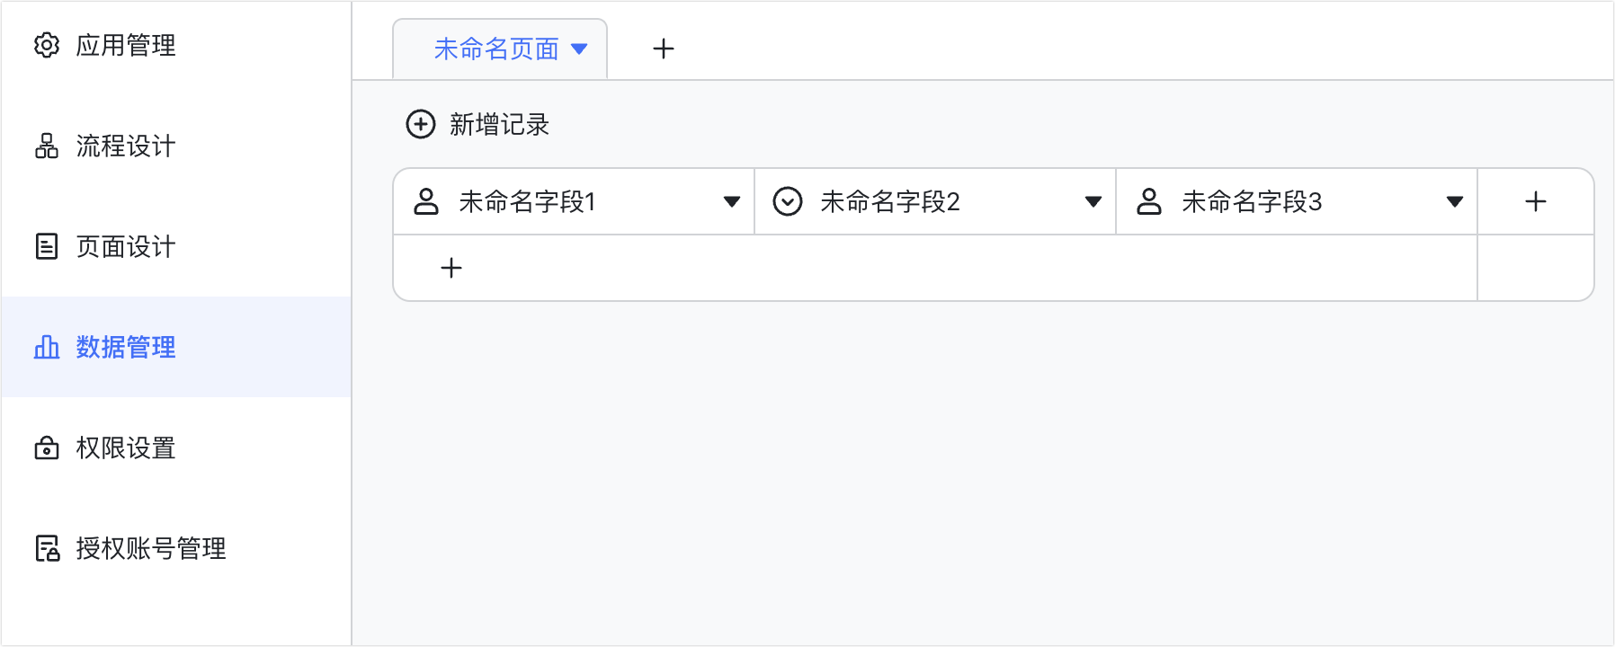Add a new page tab with plus
This screenshot has height=647, width=1615.
664,49
